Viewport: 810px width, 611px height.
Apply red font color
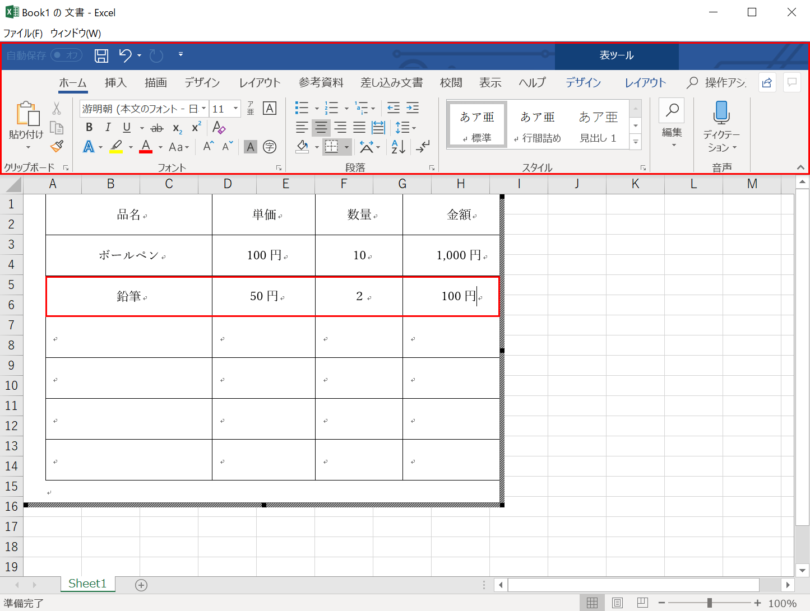pos(146,147)
